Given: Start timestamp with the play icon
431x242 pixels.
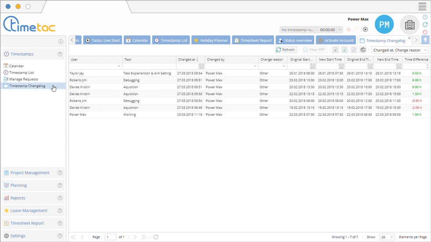Looking at the screenshot, I should point(365,29).
